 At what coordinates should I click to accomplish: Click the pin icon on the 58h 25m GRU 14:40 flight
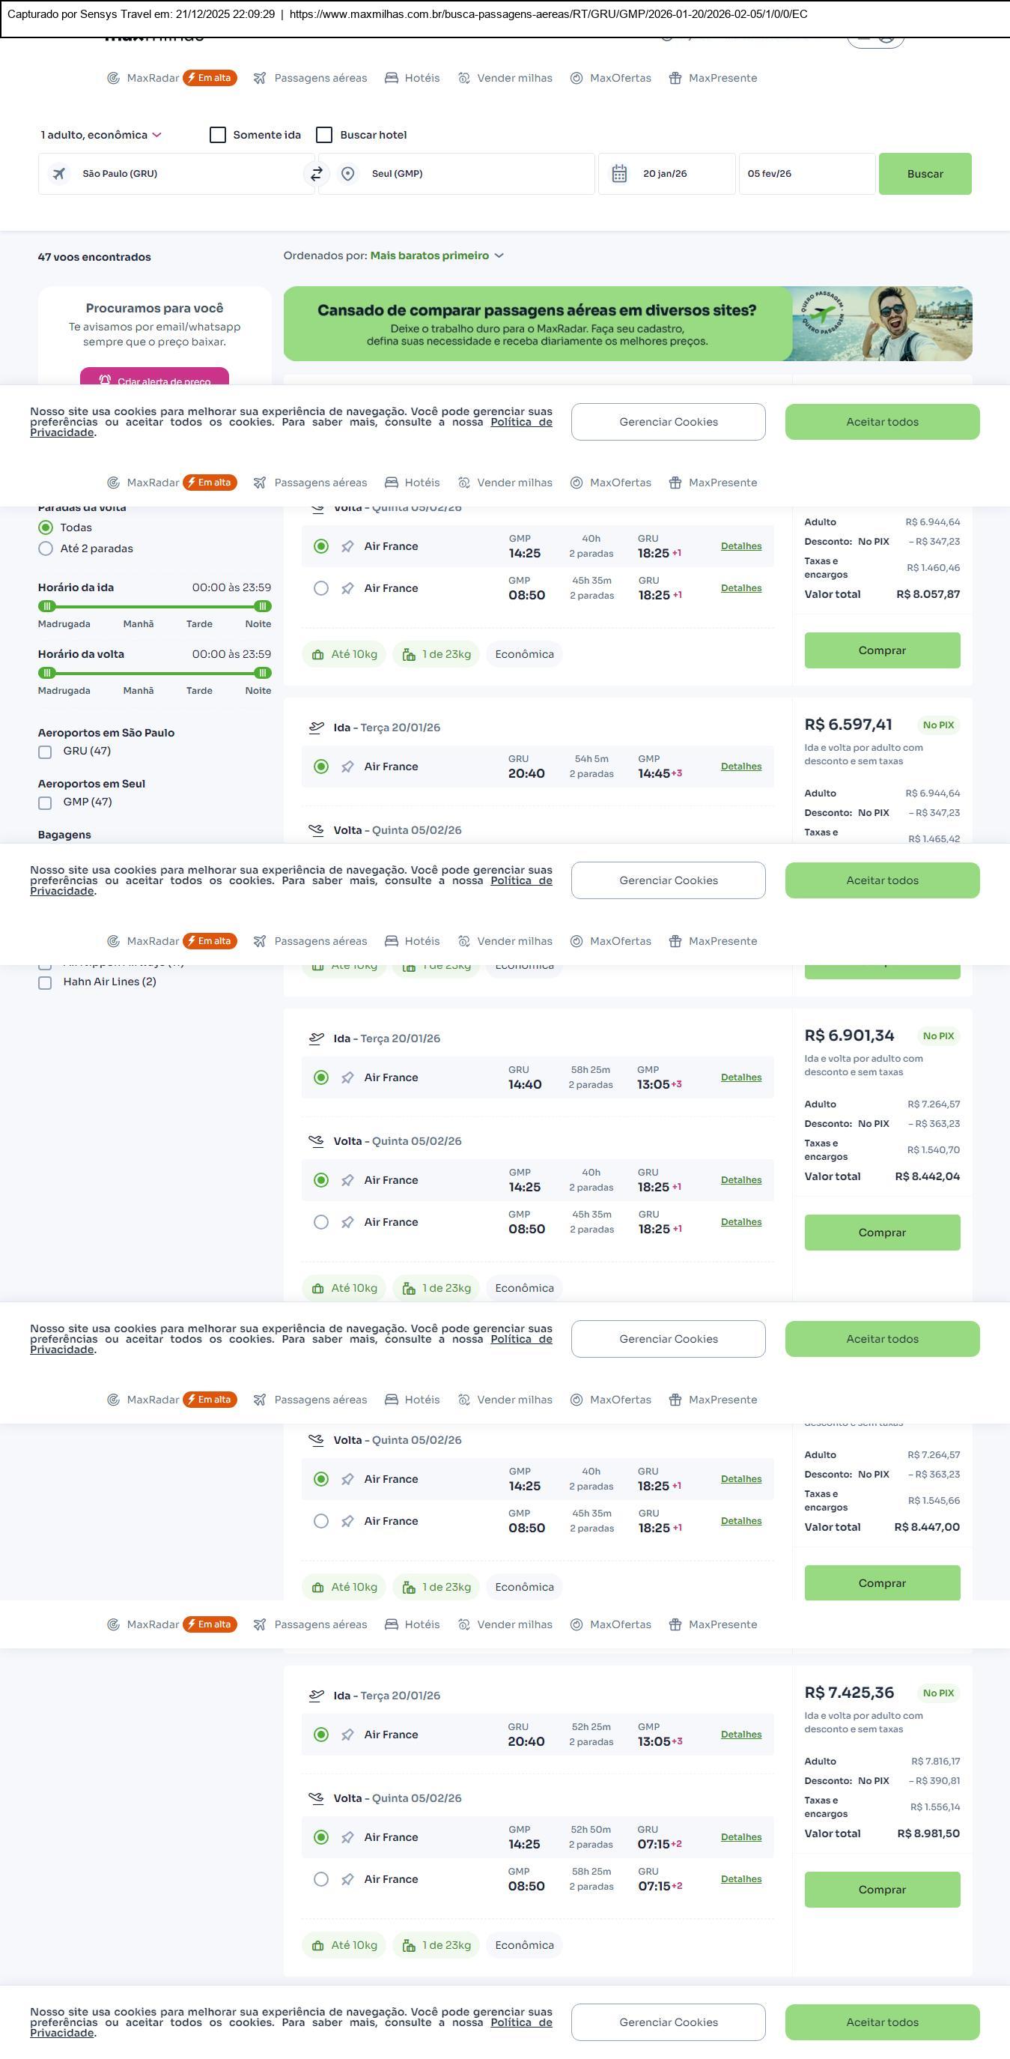(347, 1077)
